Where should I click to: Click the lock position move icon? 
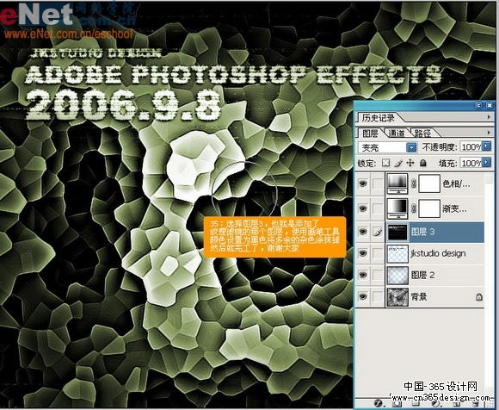point(410,163)
